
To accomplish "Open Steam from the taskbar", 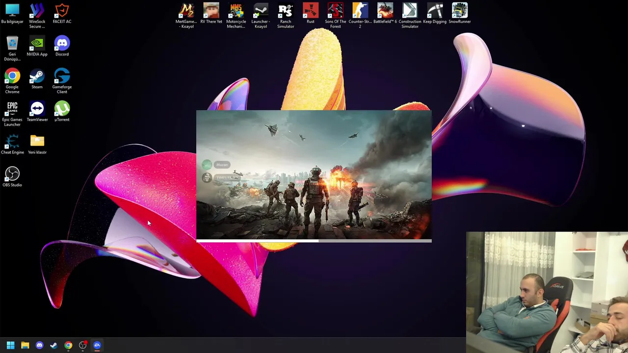I will point(53,345).
